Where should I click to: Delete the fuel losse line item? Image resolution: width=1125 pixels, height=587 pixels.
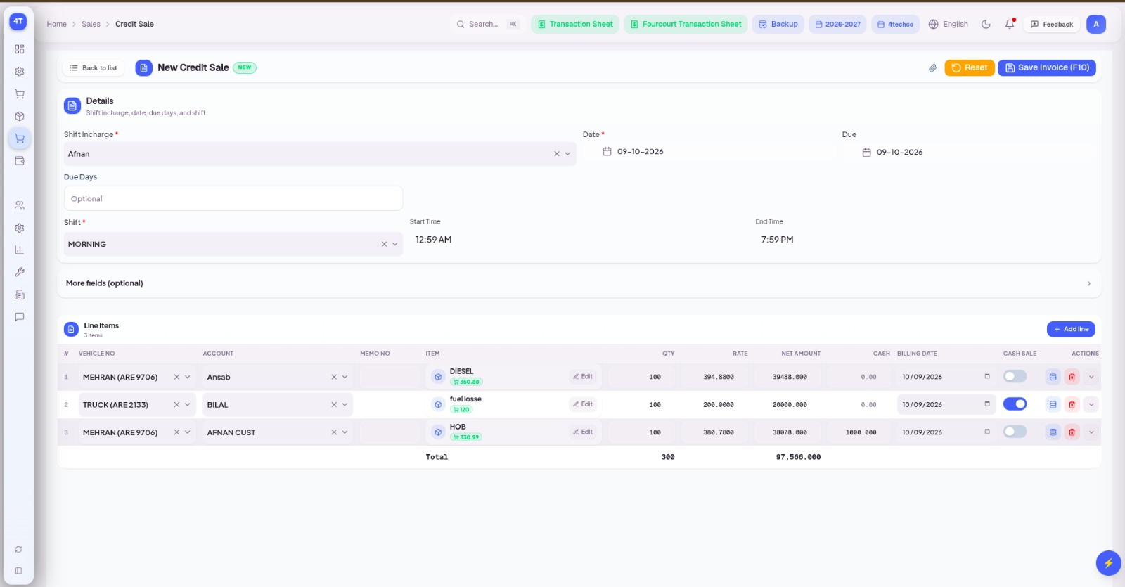point(1072,404)
